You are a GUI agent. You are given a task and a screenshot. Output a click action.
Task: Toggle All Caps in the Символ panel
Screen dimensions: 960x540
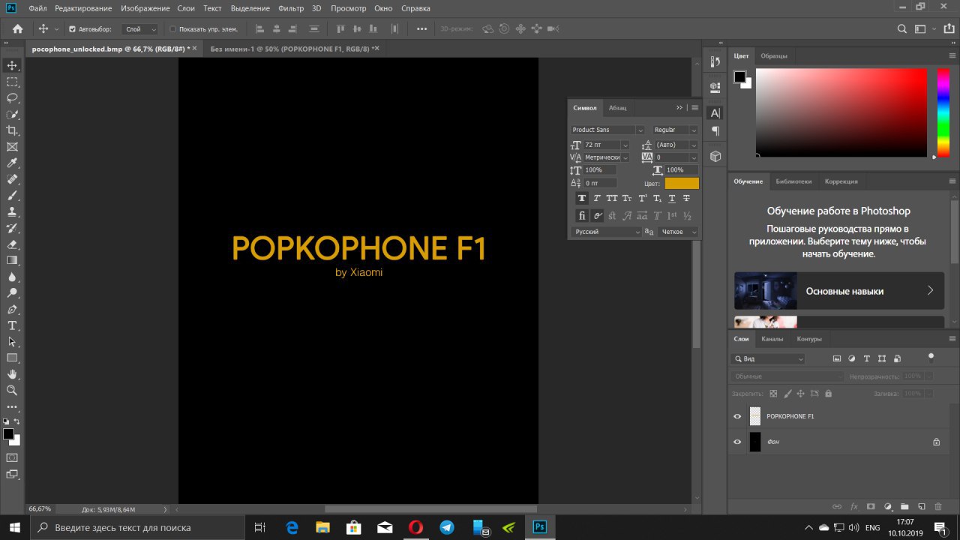612,199
